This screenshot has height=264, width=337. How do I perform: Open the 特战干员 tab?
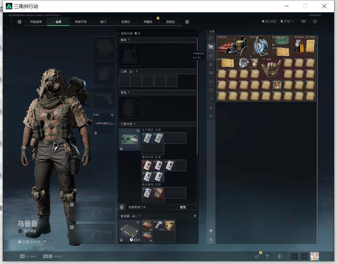pyautogui.click(x=81, y=22)
